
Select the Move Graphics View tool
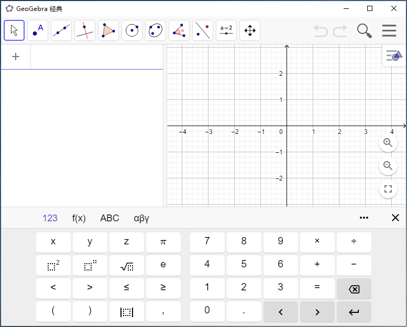[250, 30]
